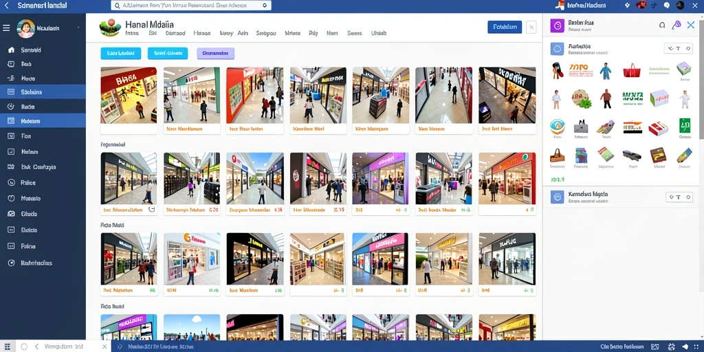Select the red tote bag item icon

click(632, 71)
